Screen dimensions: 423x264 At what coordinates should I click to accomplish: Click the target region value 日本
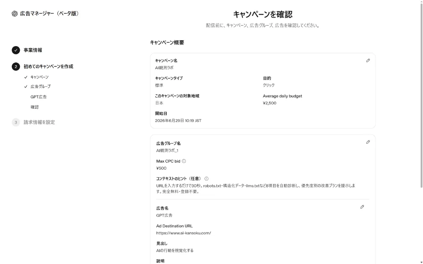pyautogui.click(x=159, y=103)
